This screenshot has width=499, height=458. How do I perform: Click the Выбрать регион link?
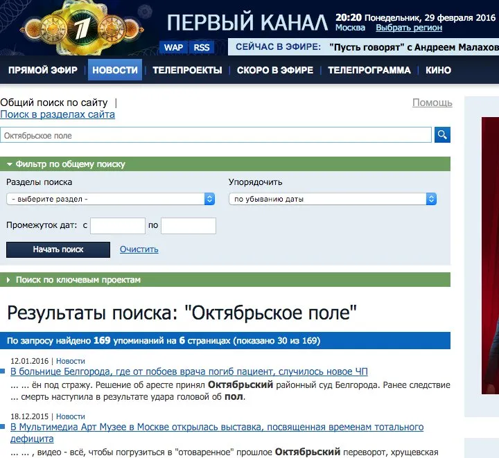pos(409,28)
